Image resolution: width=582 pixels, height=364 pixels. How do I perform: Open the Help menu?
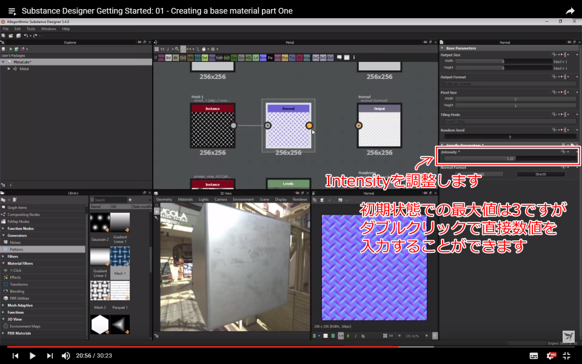point(65,29)
